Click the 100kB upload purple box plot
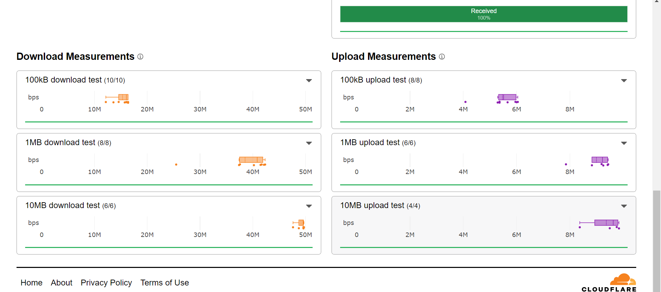 pos(508,97)
